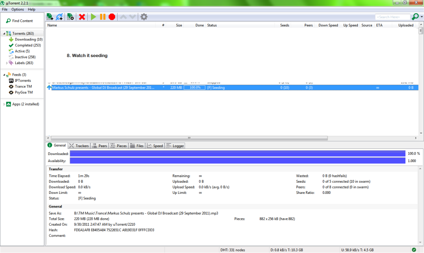424x253 pixels.
Task: Click the µTorrent title bar app icon
Action: (3, 3)
